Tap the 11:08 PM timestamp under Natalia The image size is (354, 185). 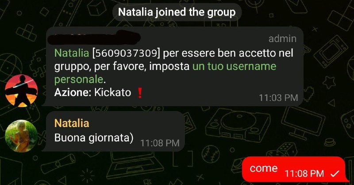(x=160, y=143)
